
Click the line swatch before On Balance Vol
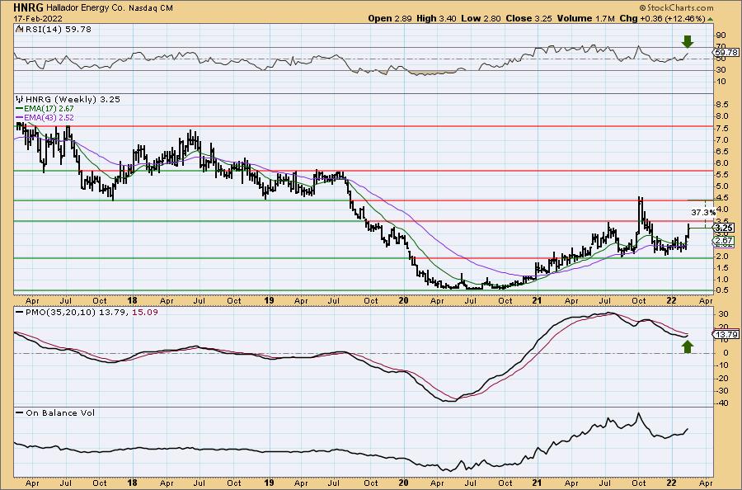pos(19,412)
